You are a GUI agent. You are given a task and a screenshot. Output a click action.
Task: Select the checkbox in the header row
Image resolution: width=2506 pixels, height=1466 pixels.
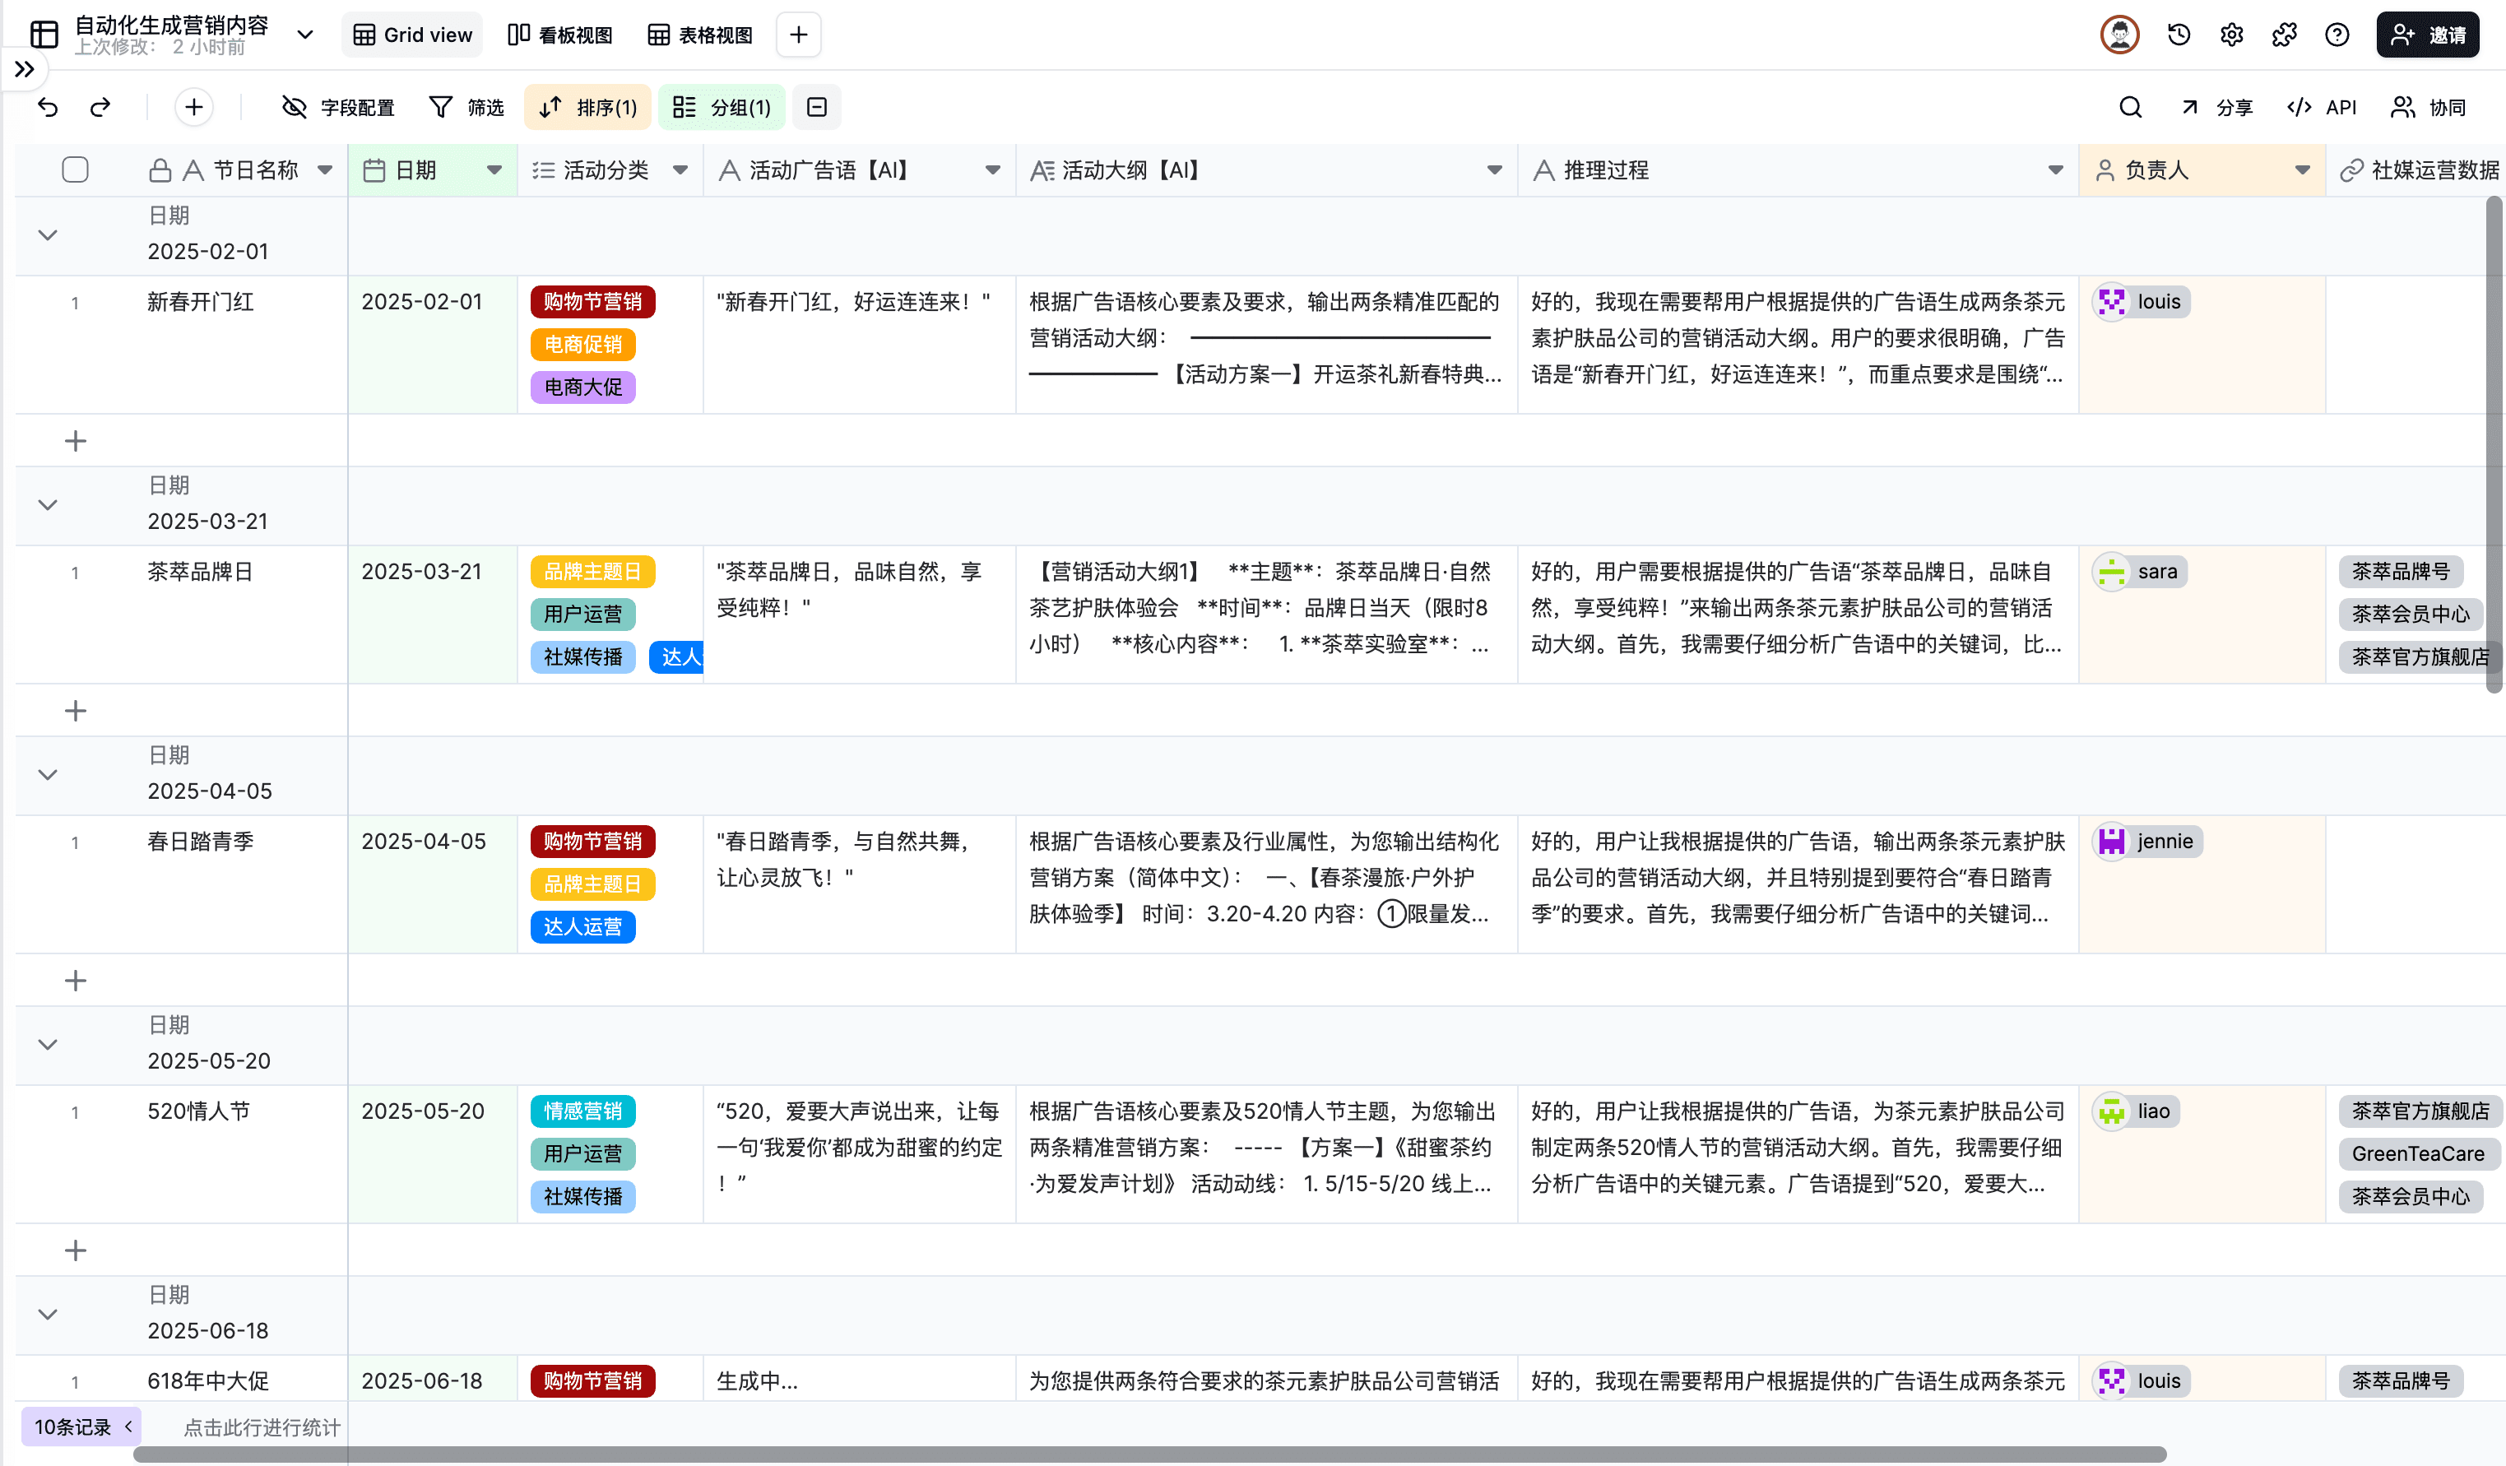coord(75,169)
